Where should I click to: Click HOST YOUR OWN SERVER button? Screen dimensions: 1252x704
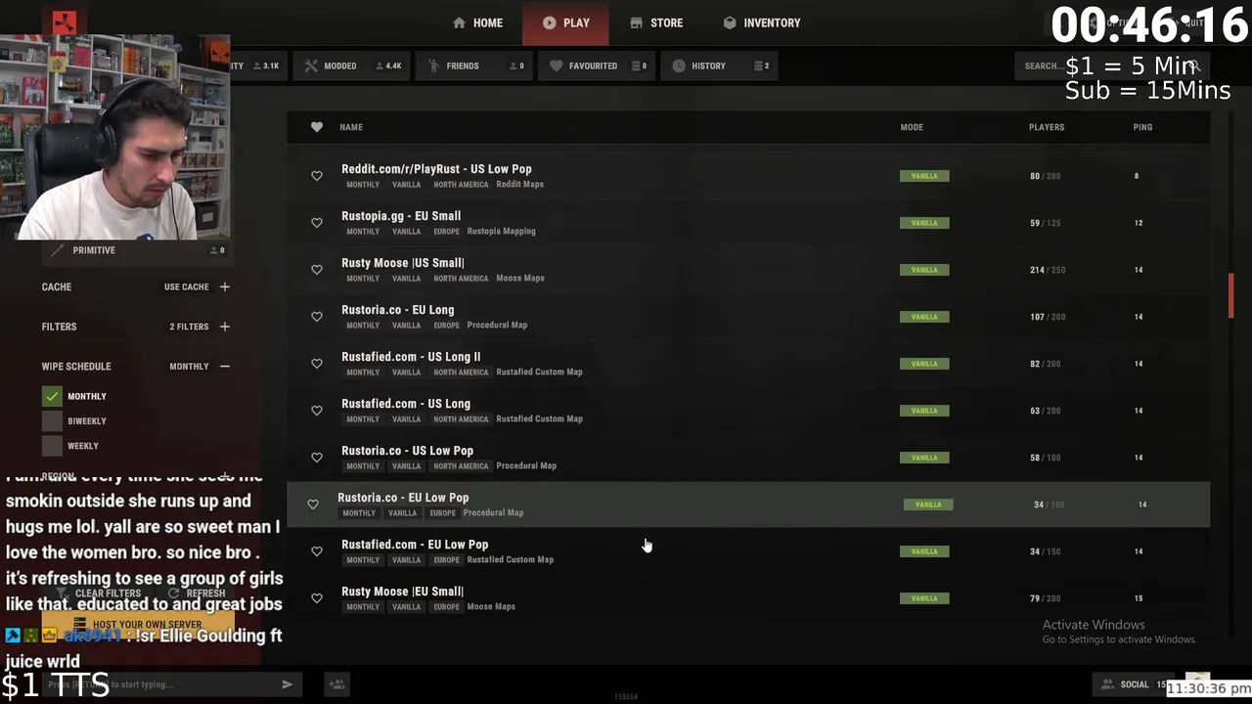click(x=138, y=625)
